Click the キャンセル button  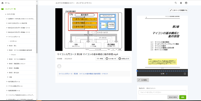[x=173, y=97]
